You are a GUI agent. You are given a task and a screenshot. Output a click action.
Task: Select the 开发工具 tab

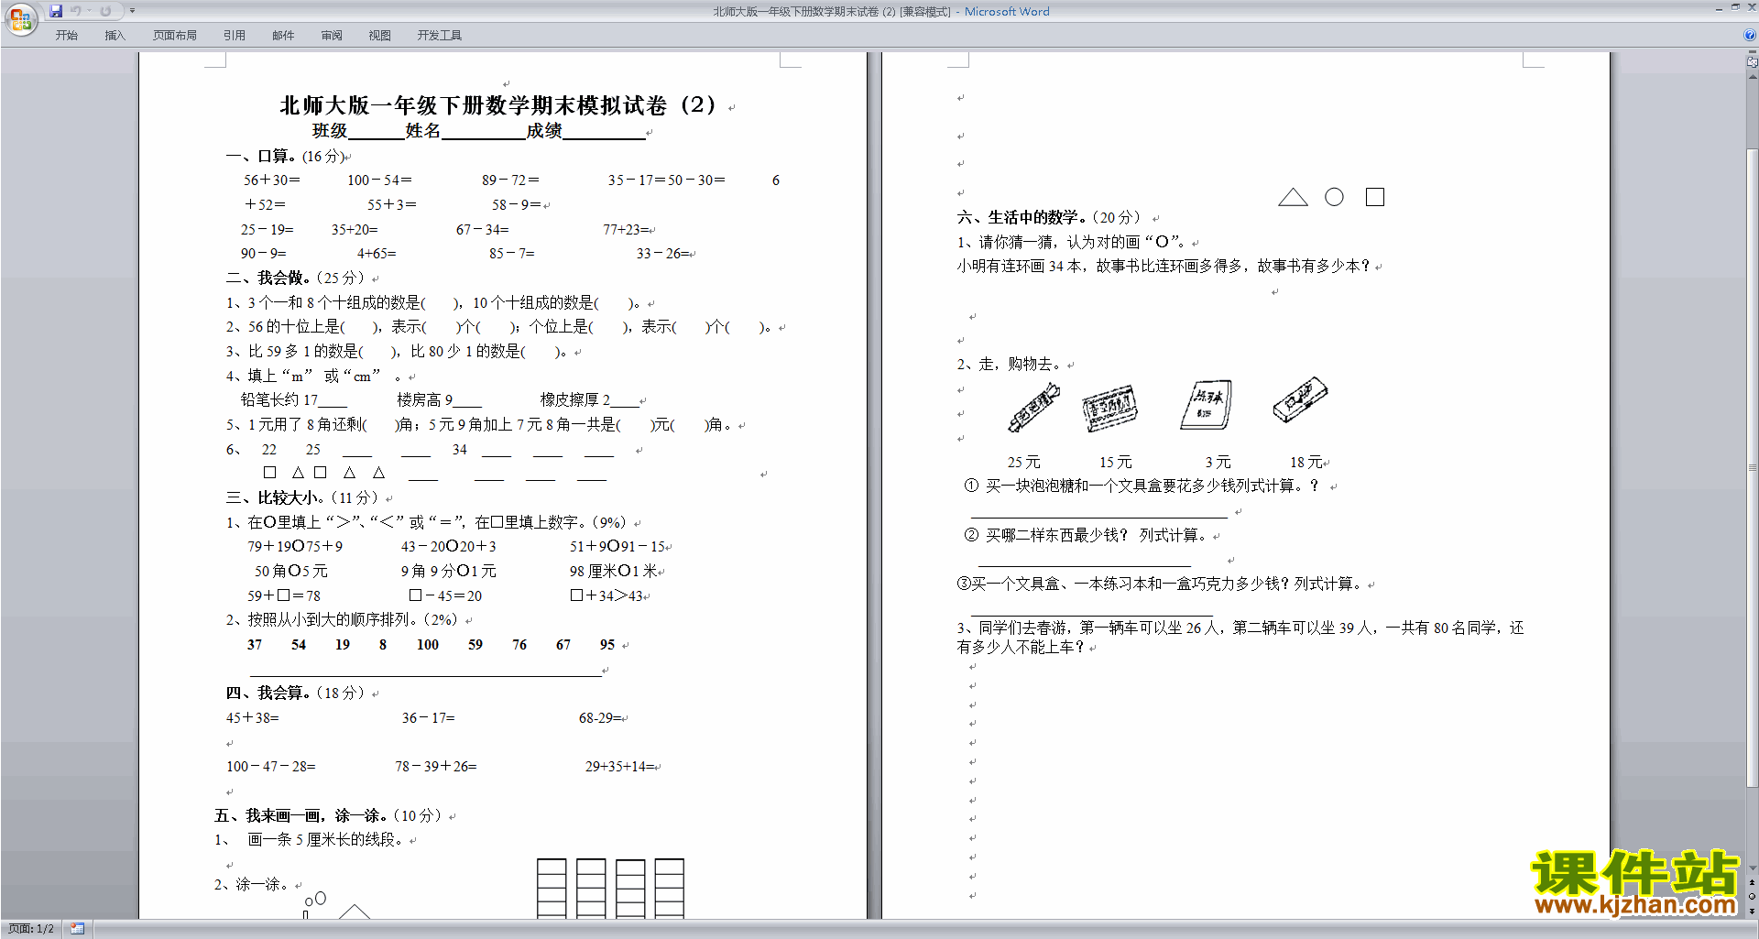click(x=440, y=36)
